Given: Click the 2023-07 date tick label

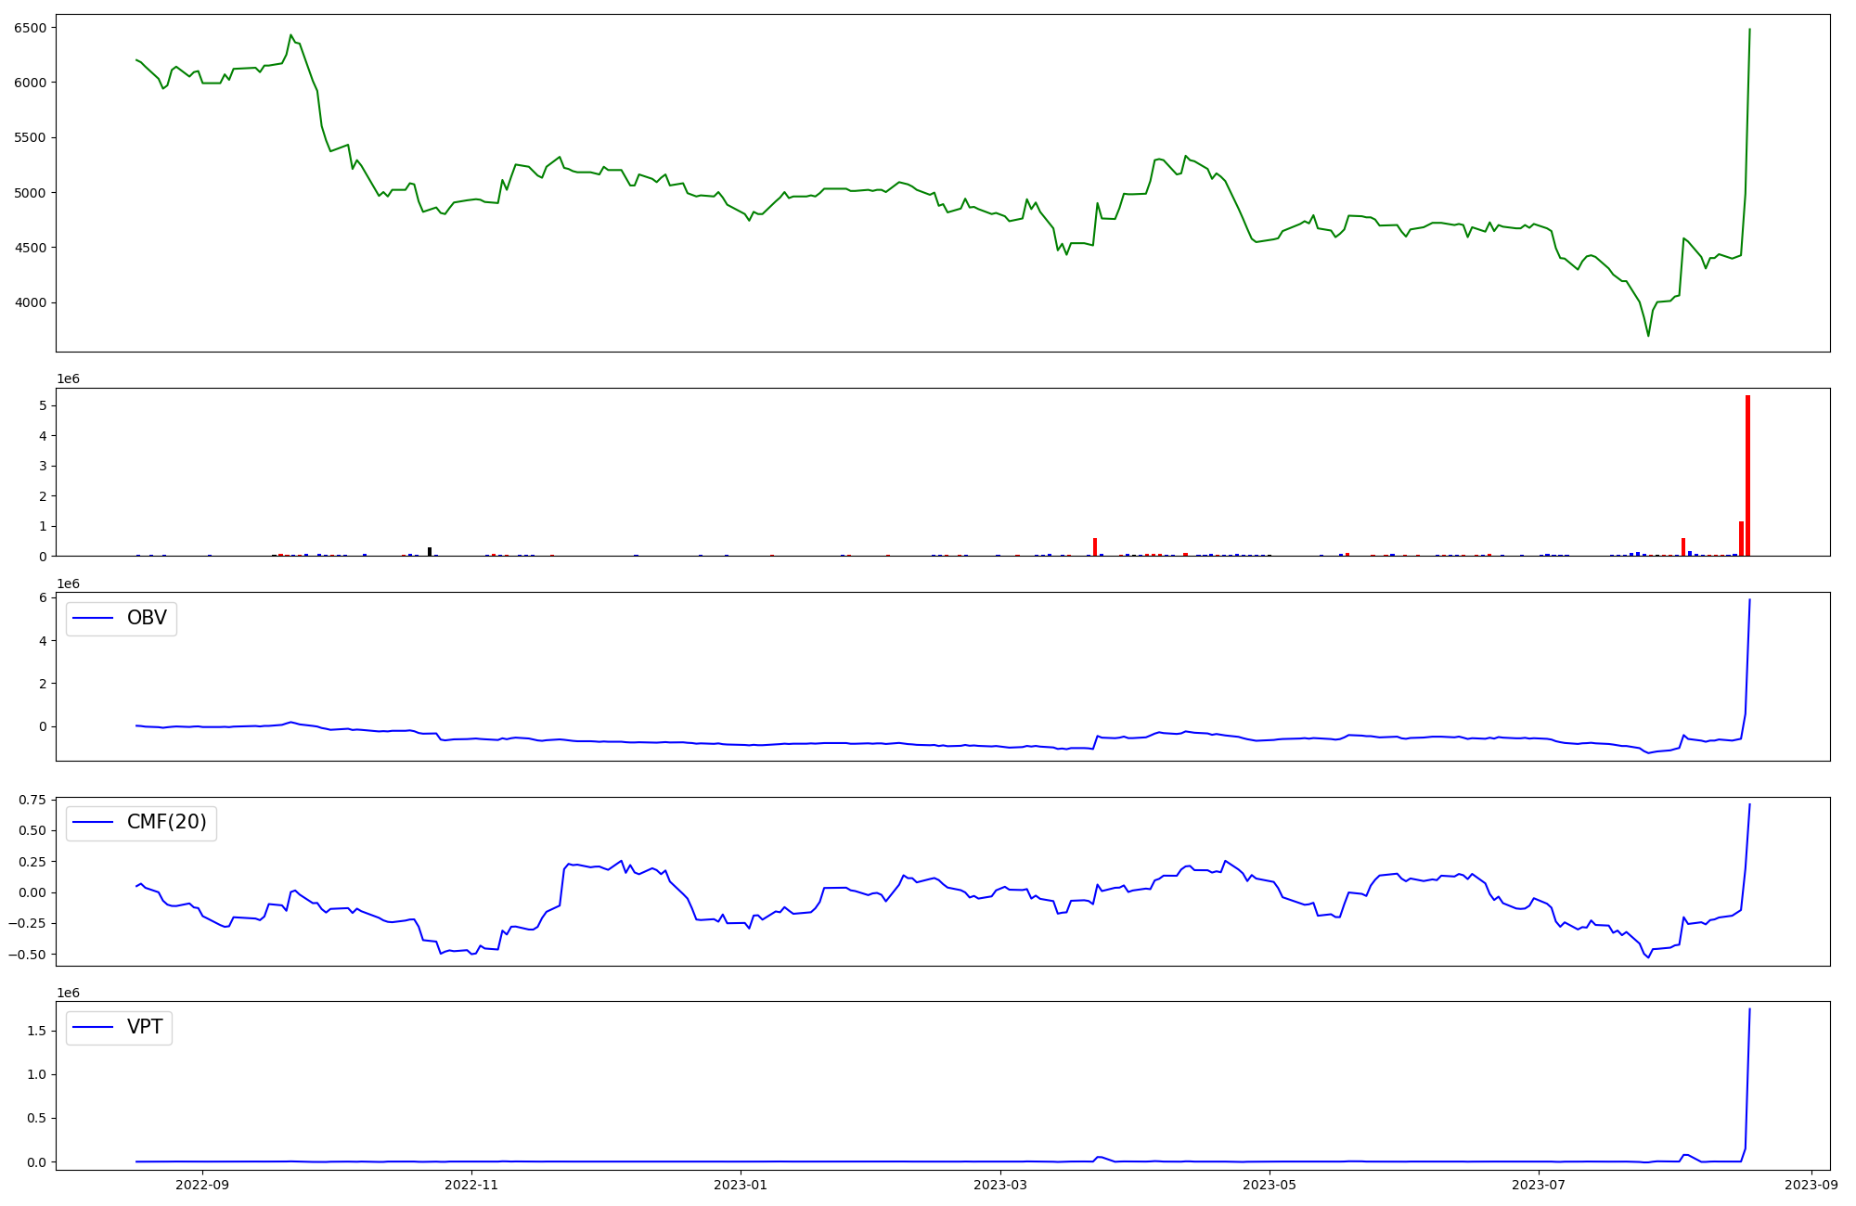Looking at the screenshot, I should pos(1539,1185).
